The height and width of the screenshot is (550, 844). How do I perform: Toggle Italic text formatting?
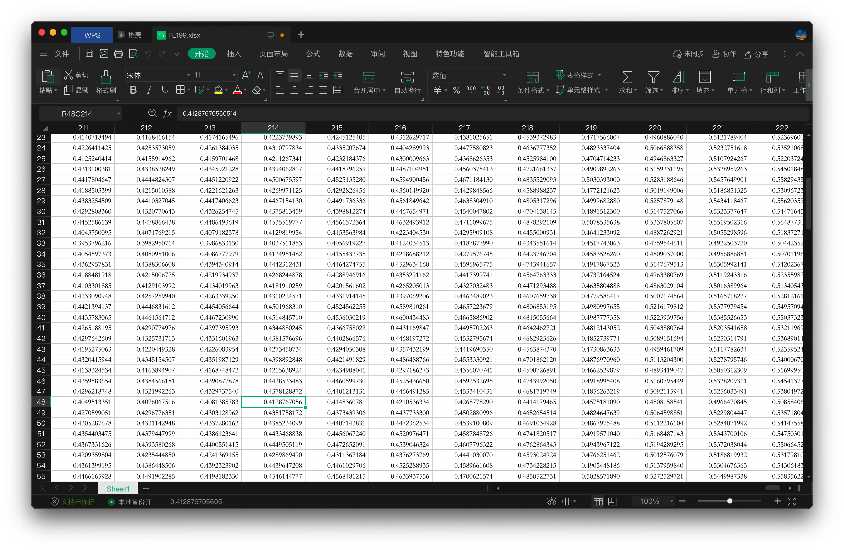(149, 90)
